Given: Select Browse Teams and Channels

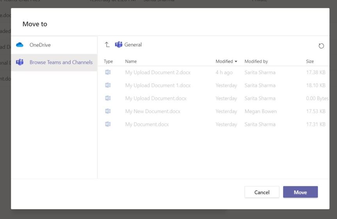Looking at the screenshot, I should coord(61,62).
